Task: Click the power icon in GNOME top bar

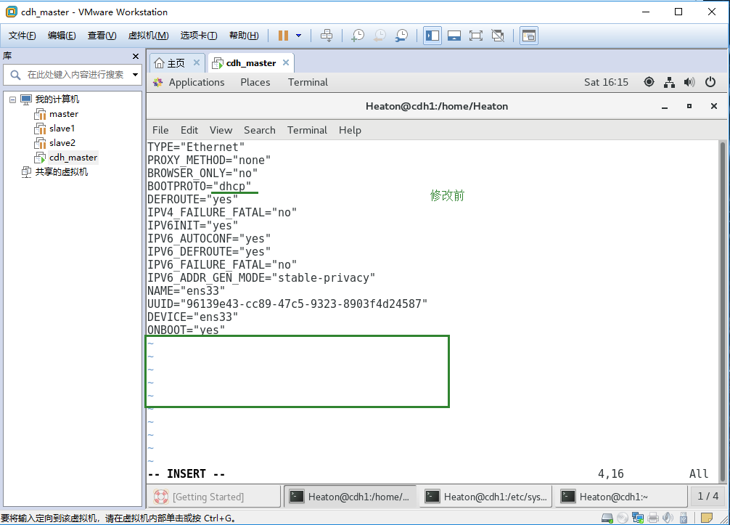Action: click(710, 83)
